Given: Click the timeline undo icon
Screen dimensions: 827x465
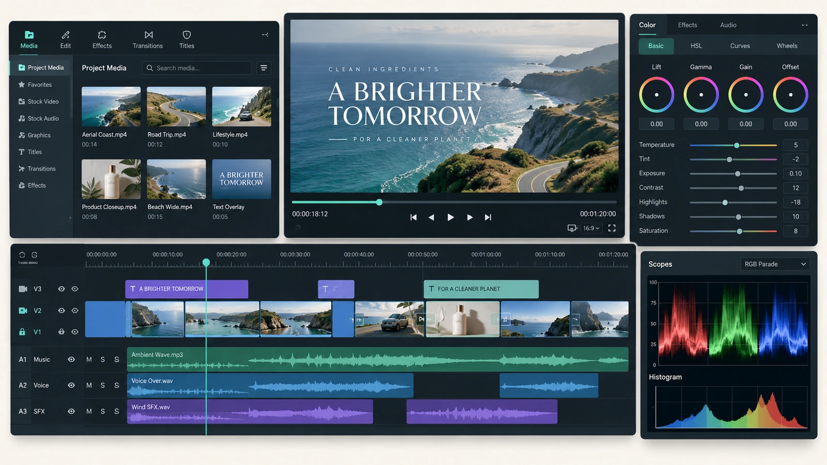Looking at the screenshot, I should point(22,255).
